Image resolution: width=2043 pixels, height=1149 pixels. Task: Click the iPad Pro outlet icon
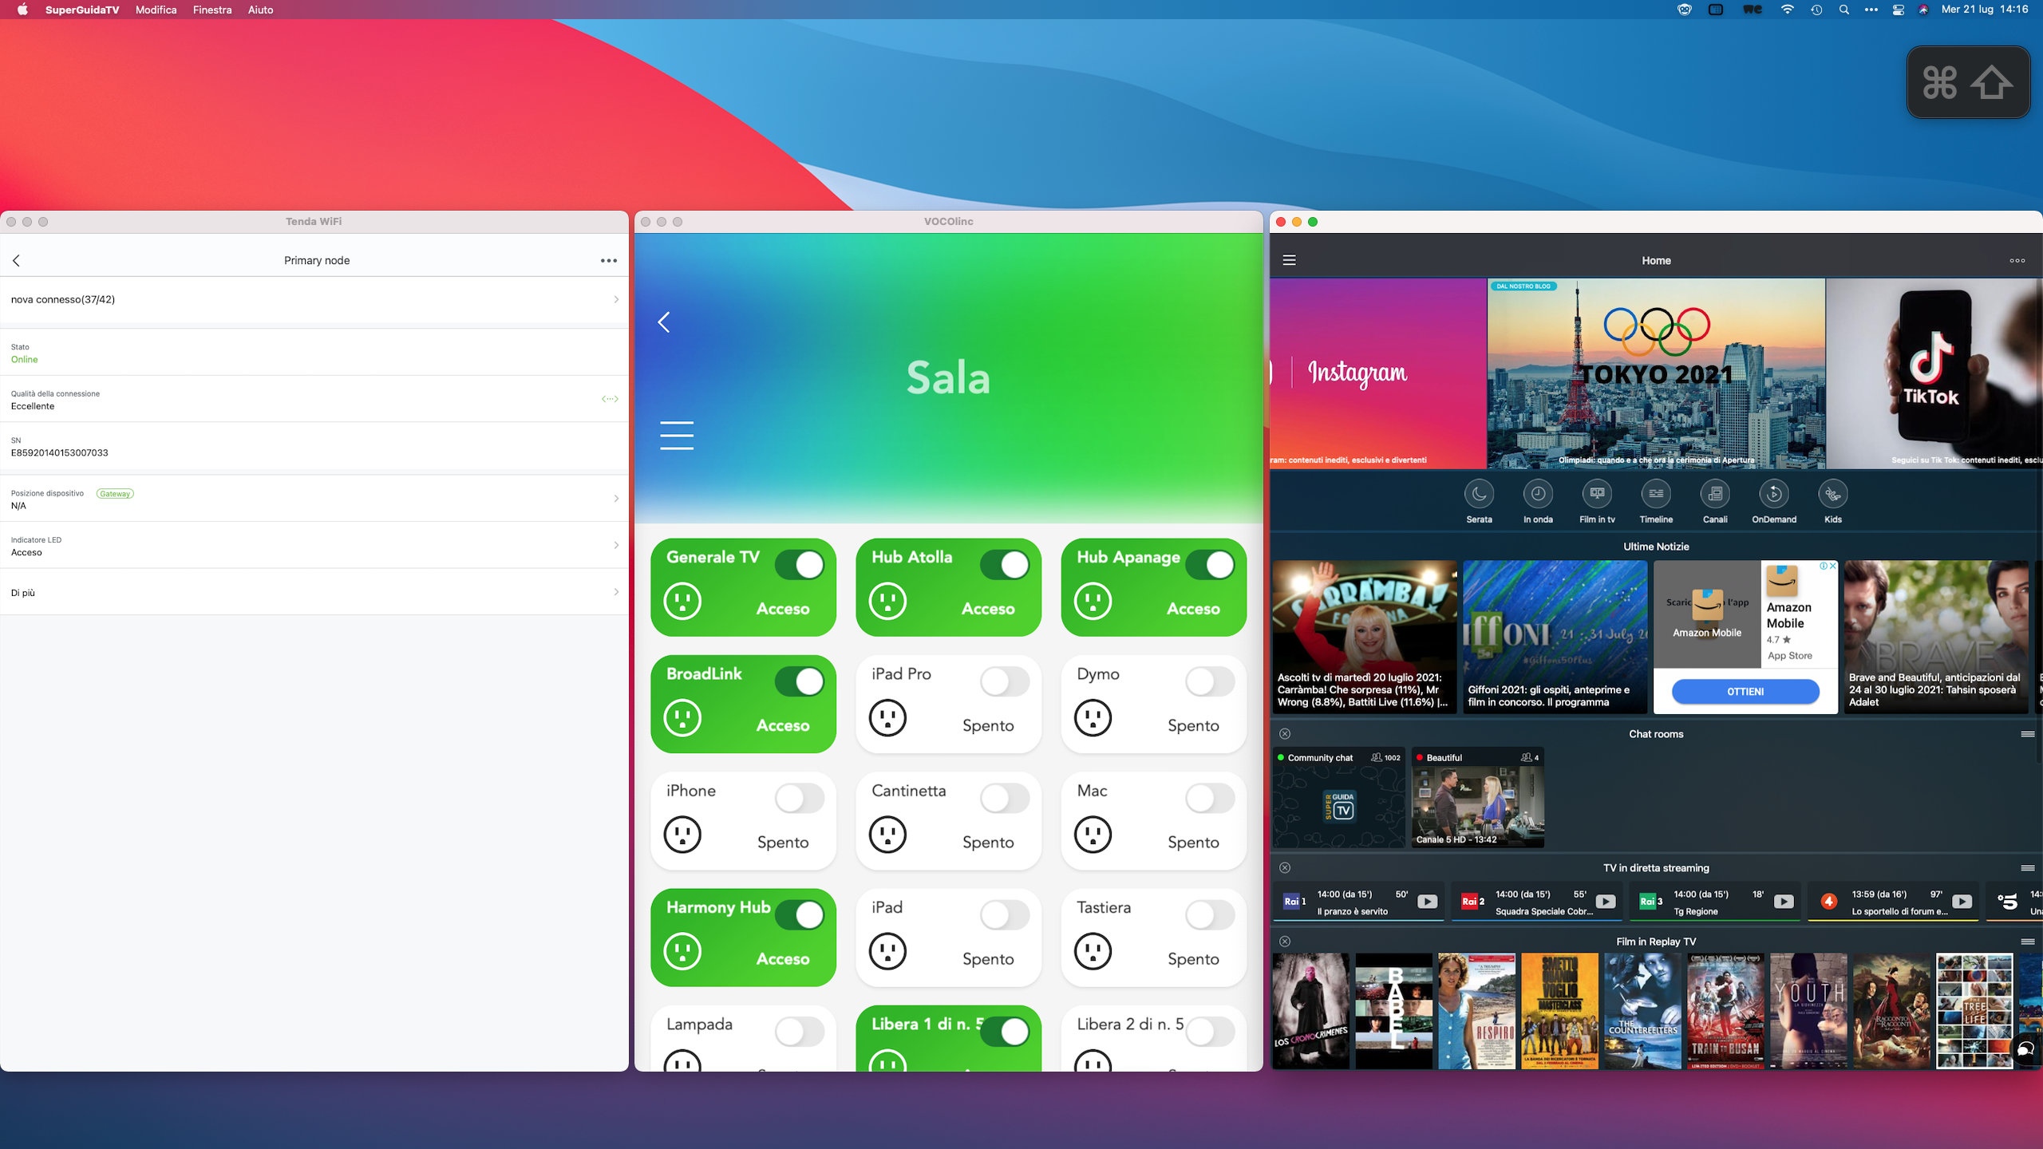tap(887, 718)
